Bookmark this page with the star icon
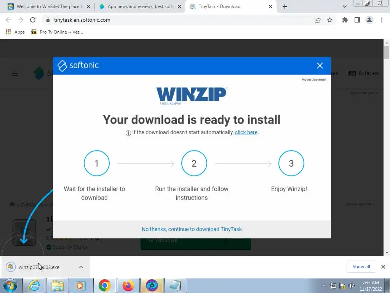390x293 pixels. (330, 20)
